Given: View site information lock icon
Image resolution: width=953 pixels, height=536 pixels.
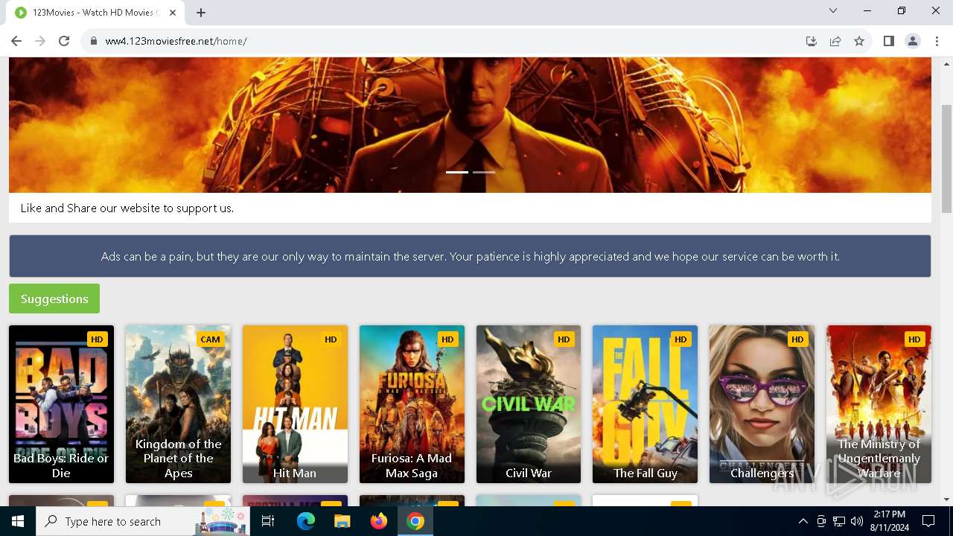Looking at the screenshot, I should (94, 41).
